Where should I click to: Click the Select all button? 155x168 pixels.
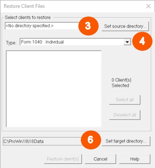(125, 100)
